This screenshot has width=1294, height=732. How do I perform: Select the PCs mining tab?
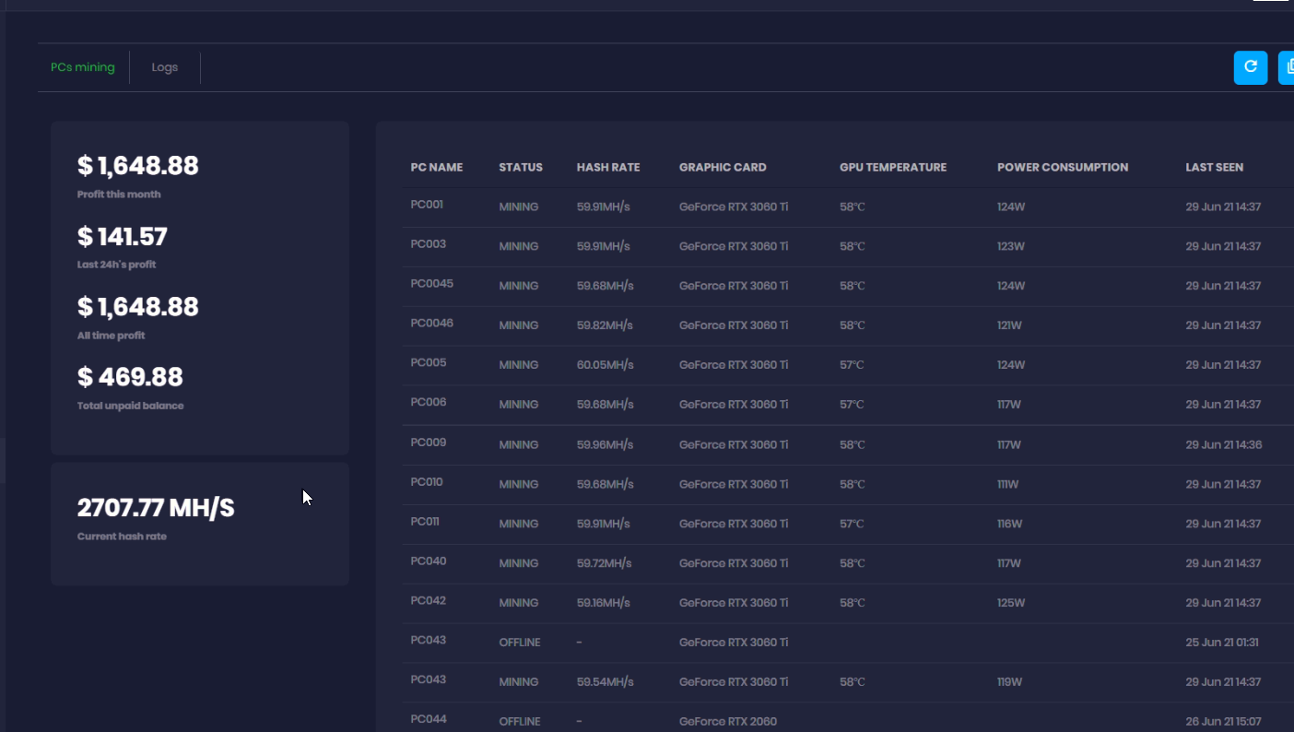coord(83,67)
